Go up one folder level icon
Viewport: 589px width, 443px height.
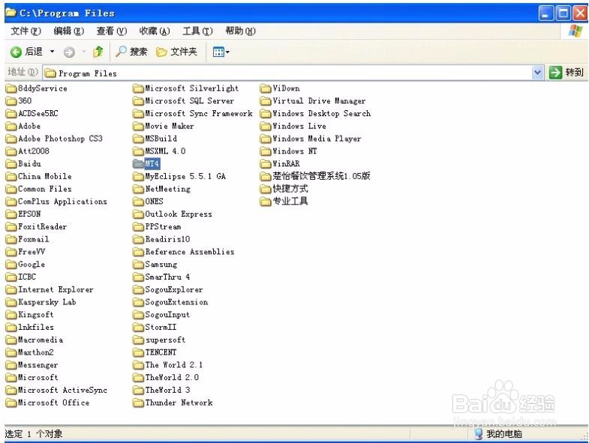pos(98,52)
